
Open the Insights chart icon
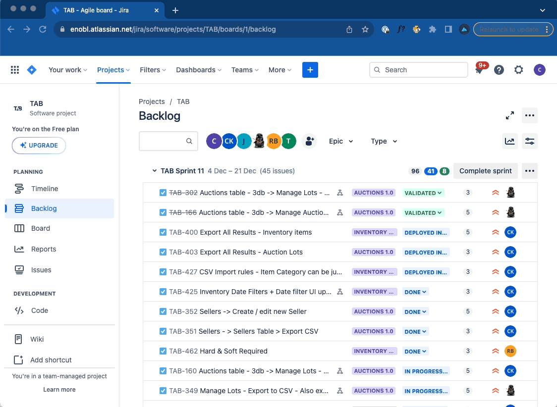click(510, 141)
